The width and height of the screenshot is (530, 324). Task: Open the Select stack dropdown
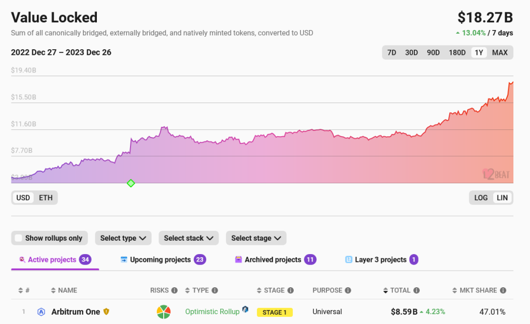click(188, 238)
